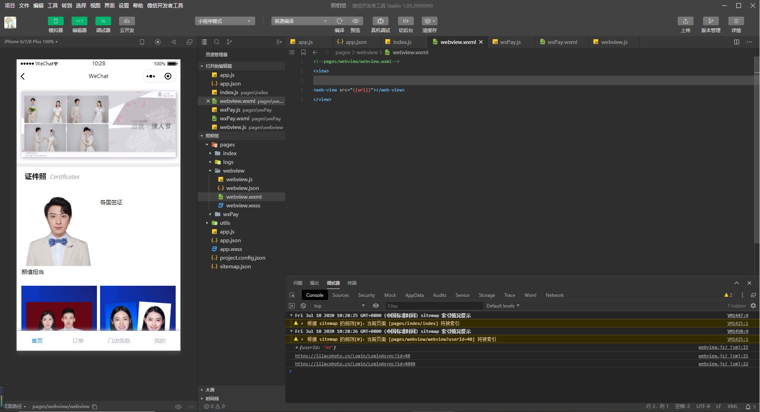Open project.config.json in file tree
The width and height of the screenshot is (760, 412).
point(241,258)
